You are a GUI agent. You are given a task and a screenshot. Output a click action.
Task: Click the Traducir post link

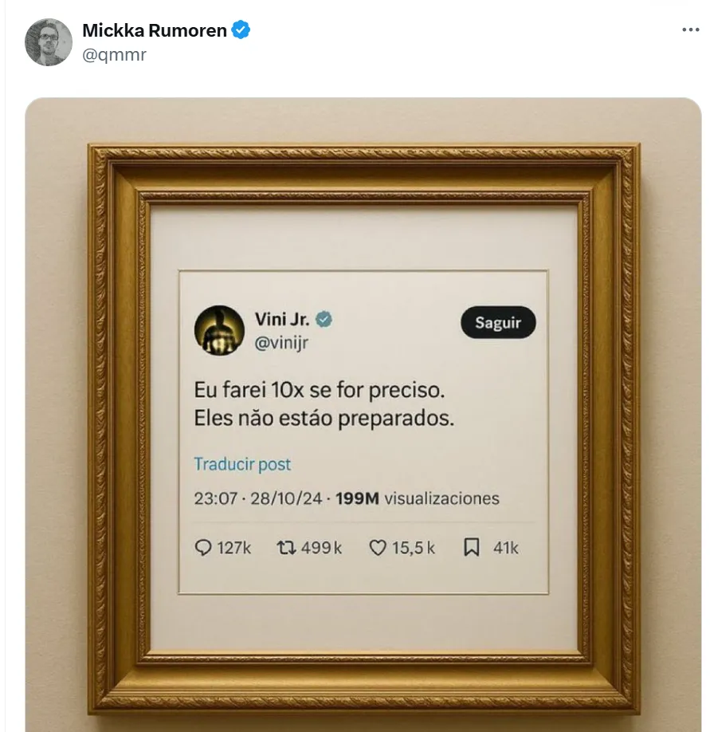242,464
